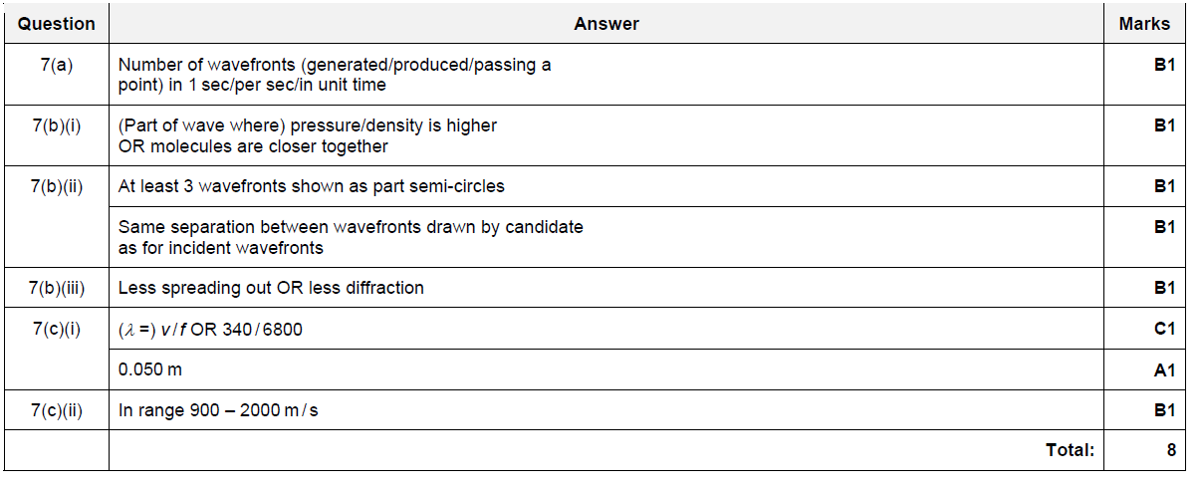
Task: Select the 7(c)(ii) question cell
Action: pyautogui.click(x=57, y=410)
